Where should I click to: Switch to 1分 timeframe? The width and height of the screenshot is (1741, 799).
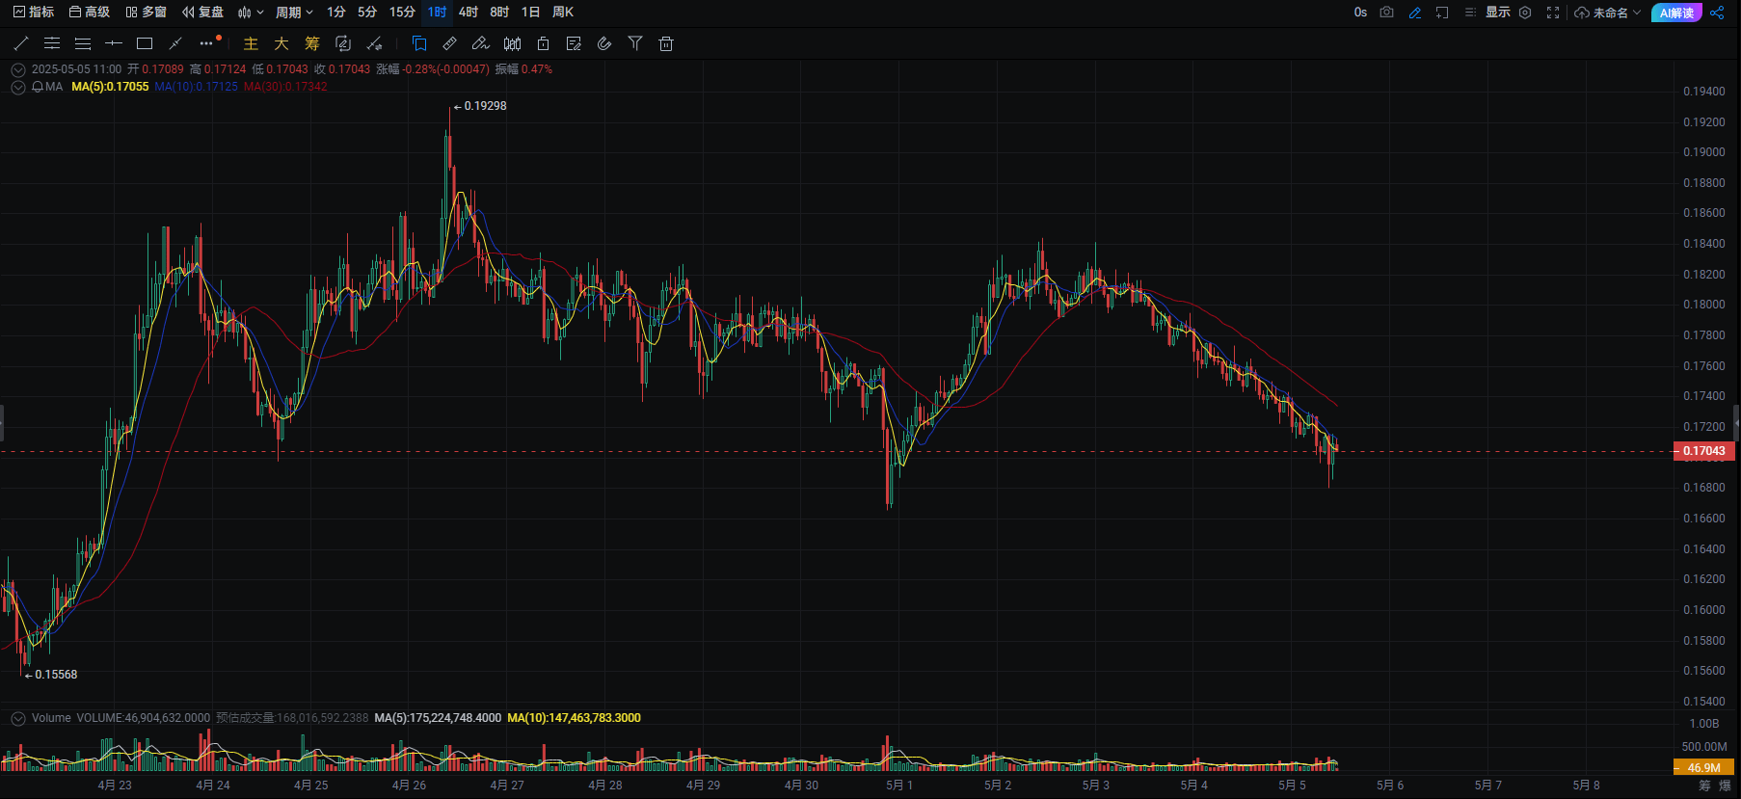click(336, 13)
